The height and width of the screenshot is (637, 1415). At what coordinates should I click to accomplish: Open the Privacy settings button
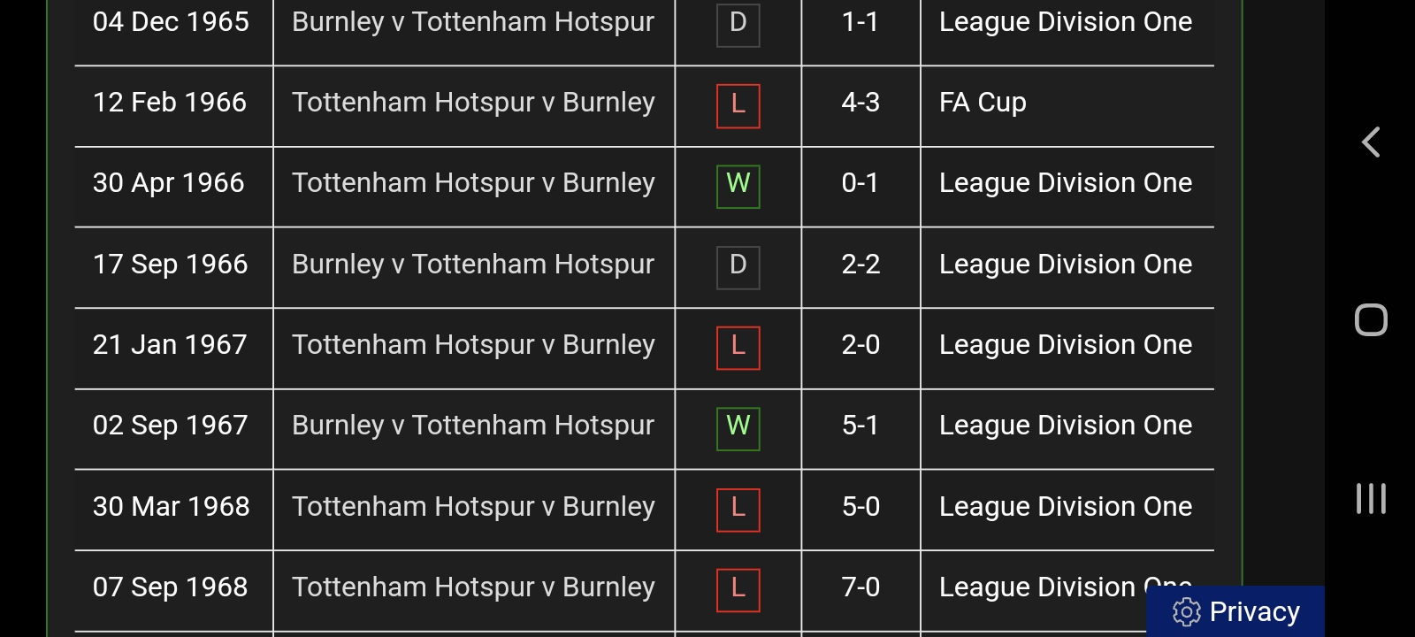[x=1235, y=611]
